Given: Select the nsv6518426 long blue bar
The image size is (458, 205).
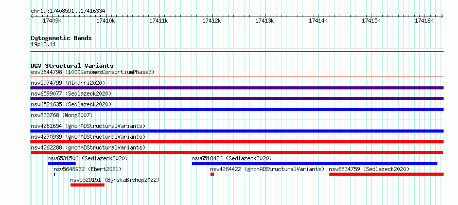Looking at the screenshot, I should 314,163.
